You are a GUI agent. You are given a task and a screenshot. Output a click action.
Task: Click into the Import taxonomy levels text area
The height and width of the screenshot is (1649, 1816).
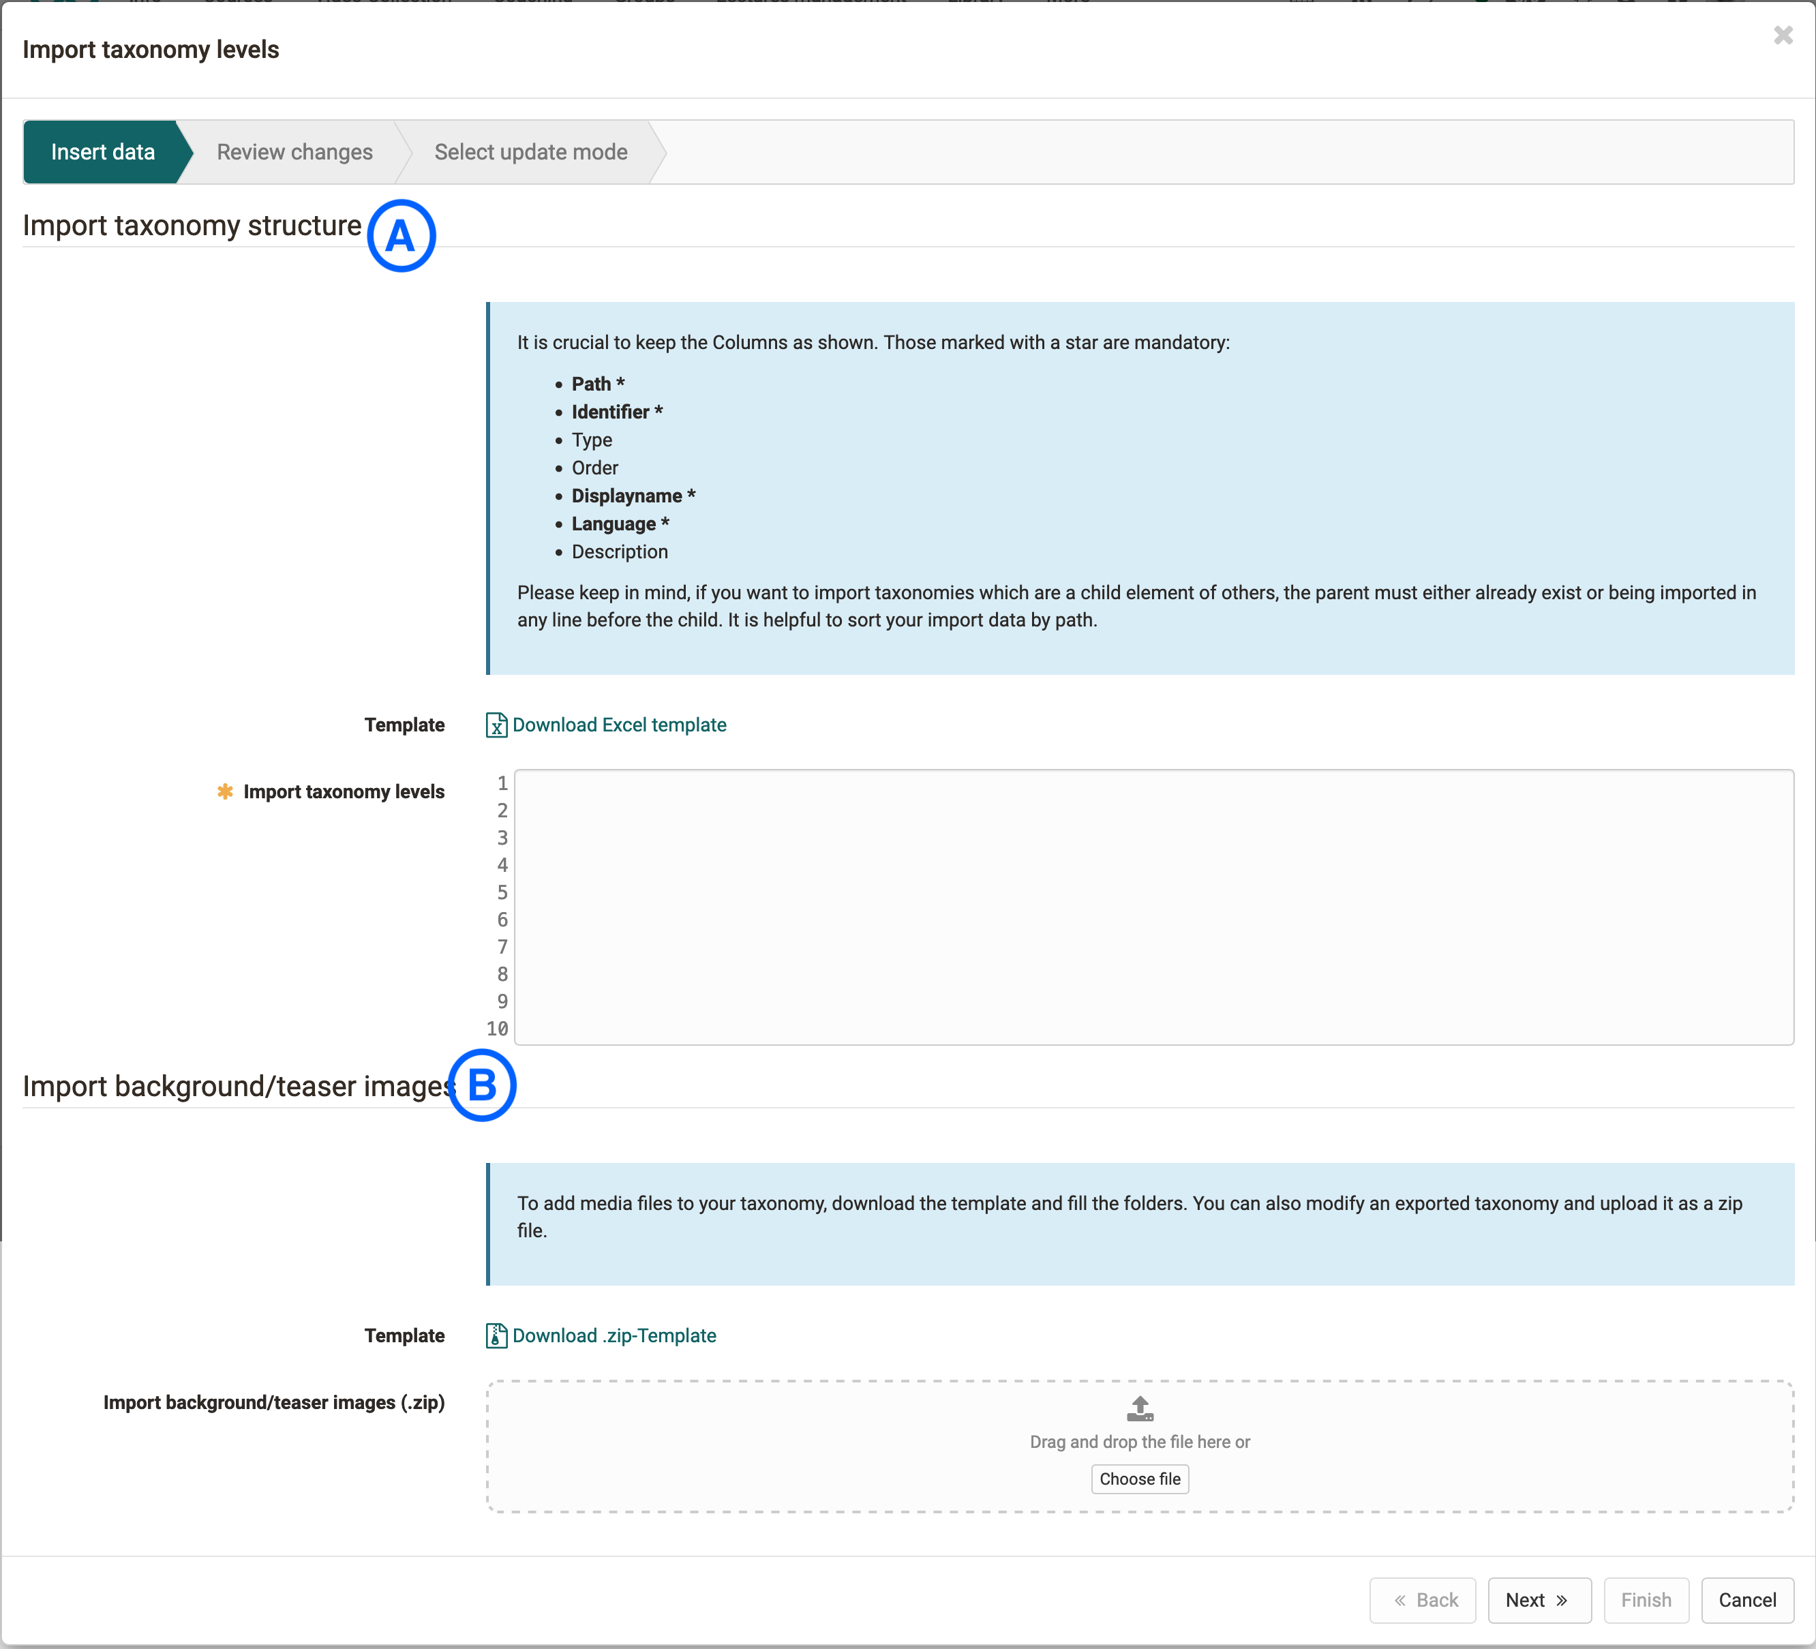pyautogui.click(x=1153, y=907)
